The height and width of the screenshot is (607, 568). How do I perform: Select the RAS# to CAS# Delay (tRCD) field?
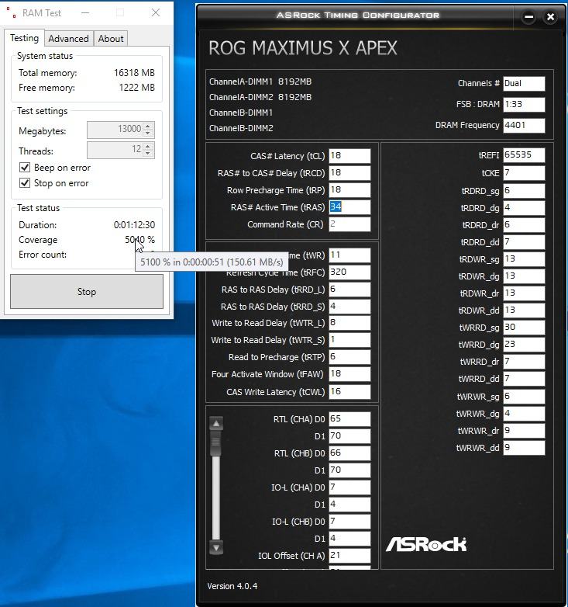pos(349,172)
